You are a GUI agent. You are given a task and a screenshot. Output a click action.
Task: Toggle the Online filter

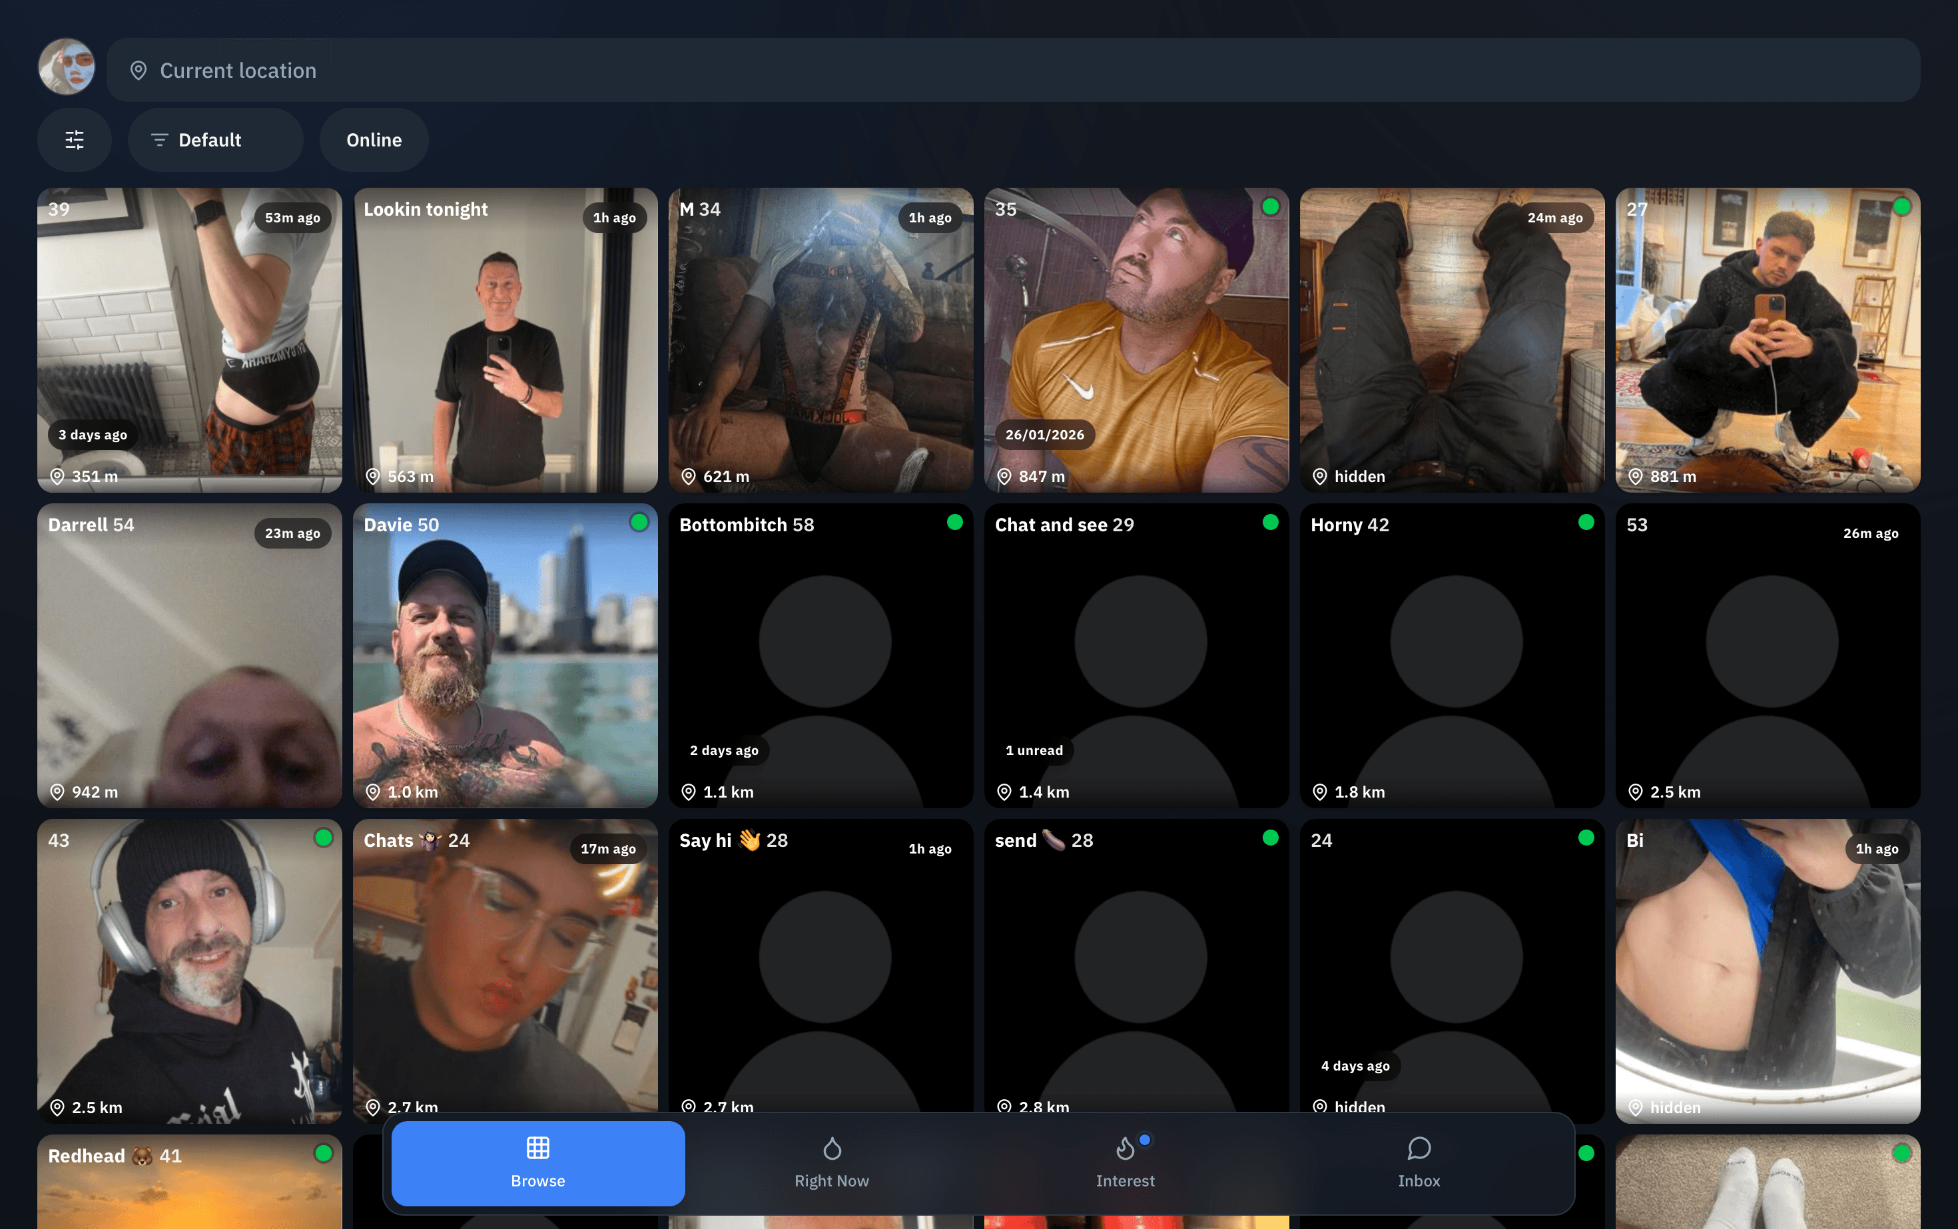point(374,140)
